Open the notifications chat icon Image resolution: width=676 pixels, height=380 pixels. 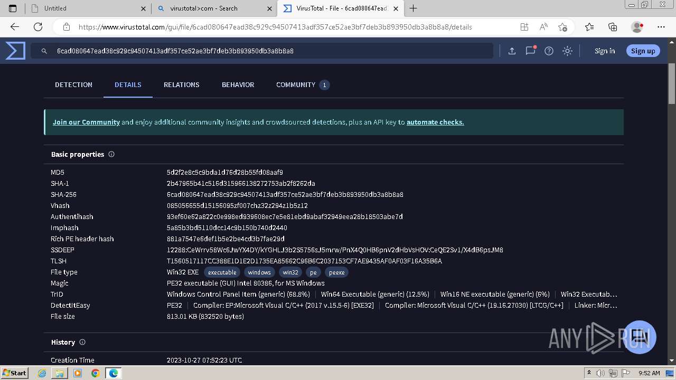[530, 51]
